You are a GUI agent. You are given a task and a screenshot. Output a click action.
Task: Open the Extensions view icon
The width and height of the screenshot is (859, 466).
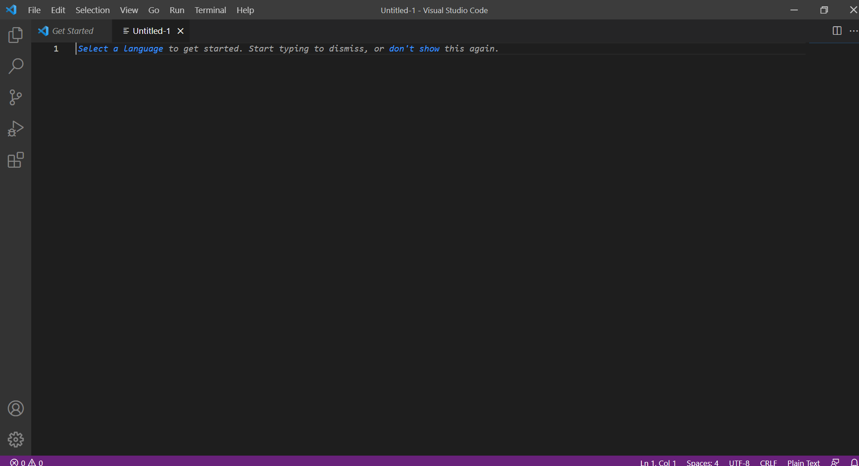coord(15,160)
